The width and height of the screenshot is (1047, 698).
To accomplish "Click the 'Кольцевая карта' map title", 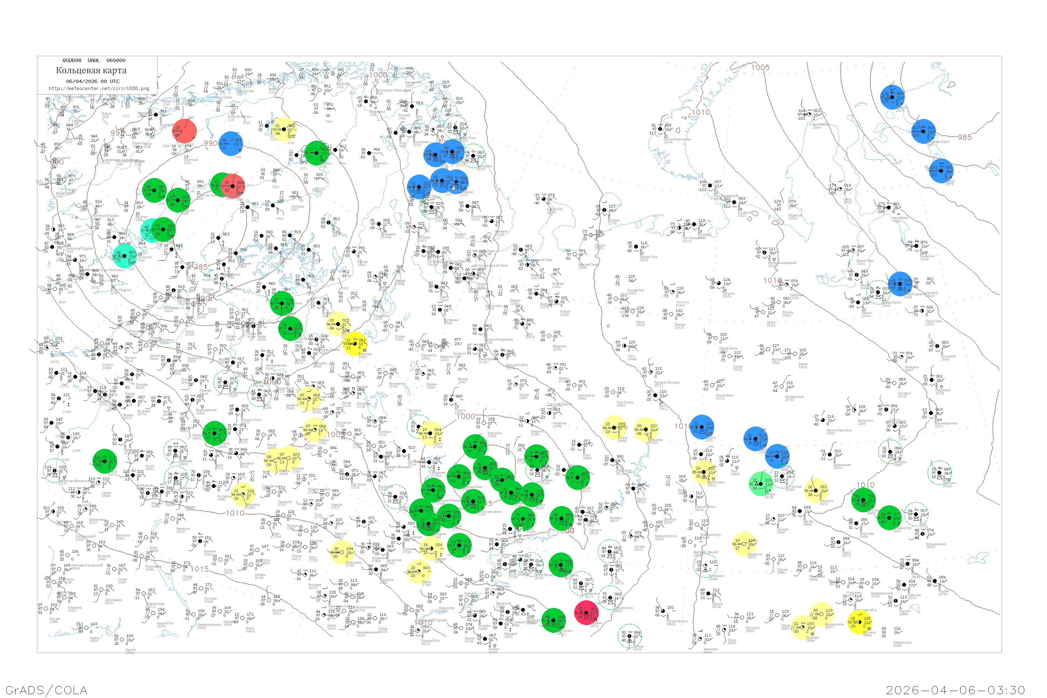I will point(91,70).
